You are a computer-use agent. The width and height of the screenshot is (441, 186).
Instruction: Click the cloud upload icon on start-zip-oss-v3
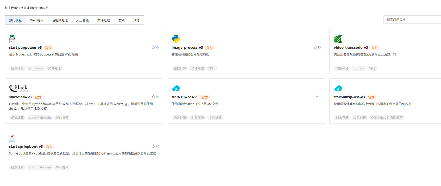(x=176, y=88)
